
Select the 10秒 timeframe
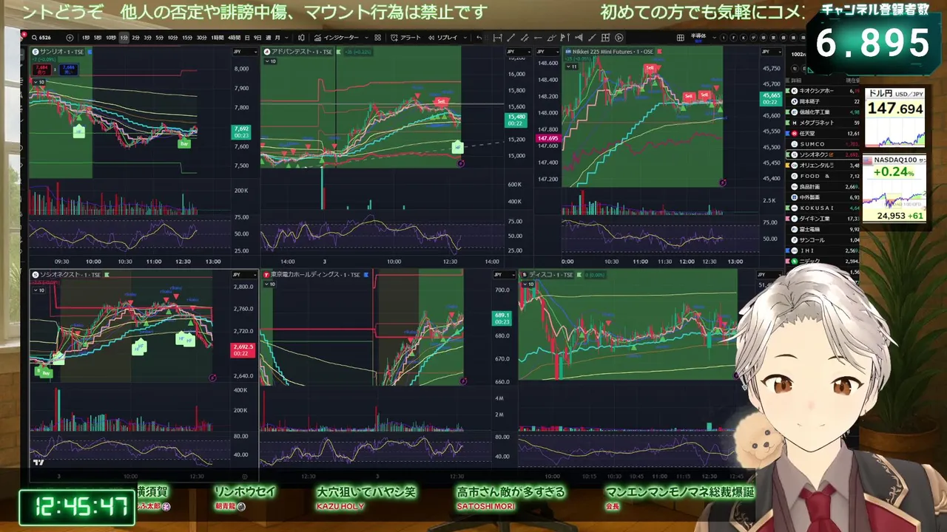(111, 38)
